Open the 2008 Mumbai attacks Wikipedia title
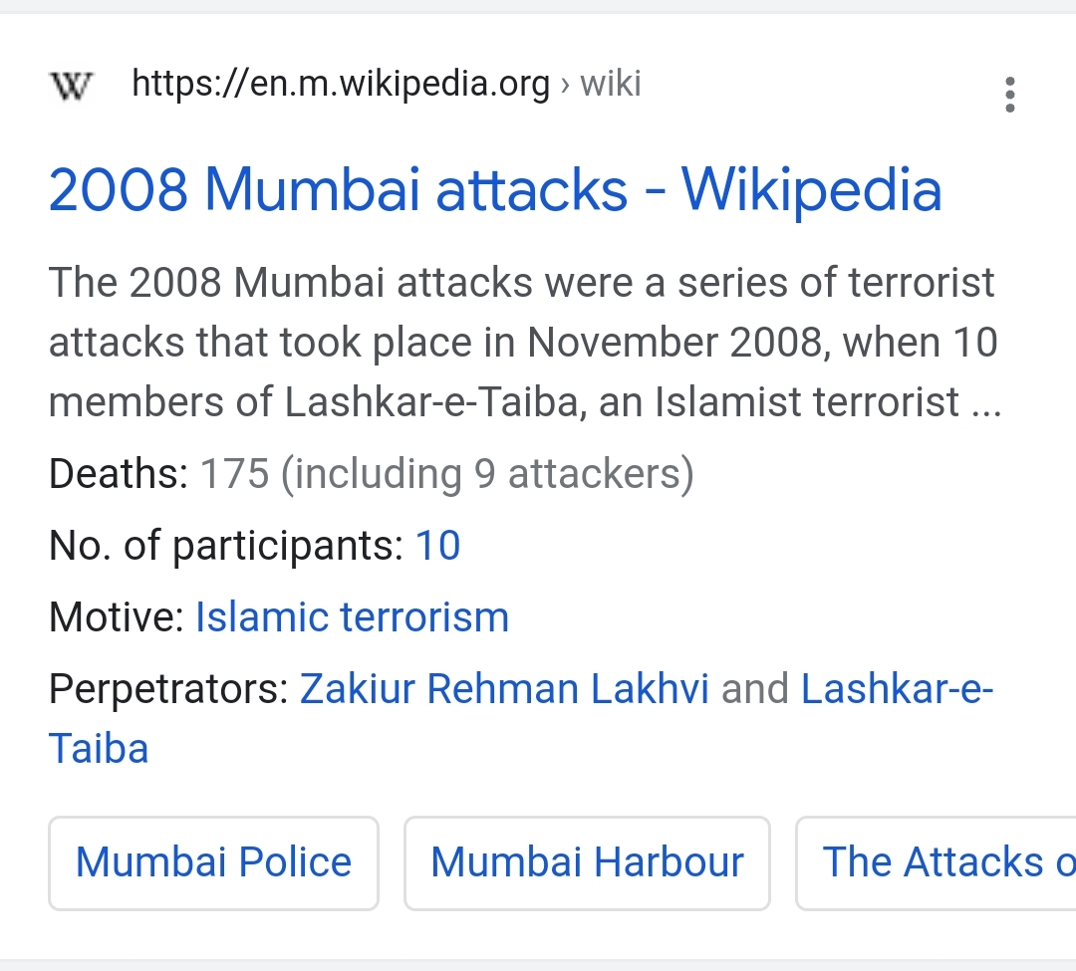Viewport: 1076px width, 971px height. coord(495,189)
